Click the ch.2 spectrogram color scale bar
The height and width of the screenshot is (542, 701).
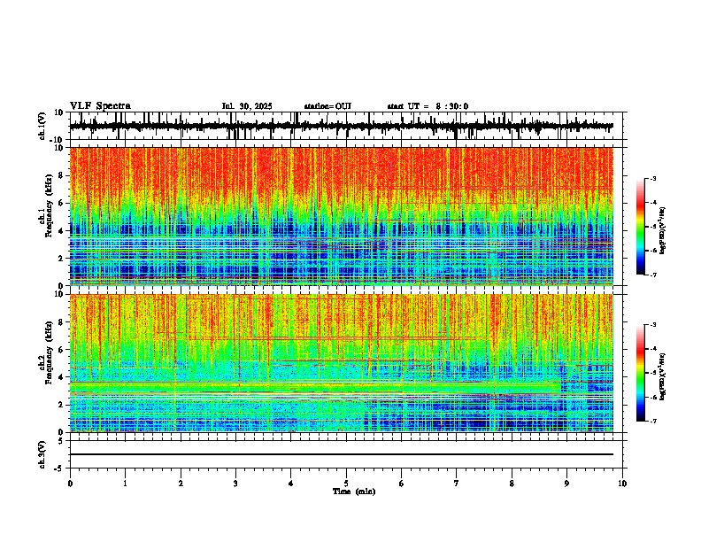pos(640,373)
